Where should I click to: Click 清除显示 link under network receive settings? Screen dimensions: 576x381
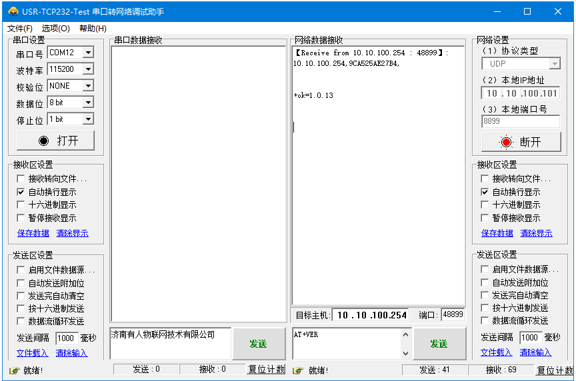[536, 233]
